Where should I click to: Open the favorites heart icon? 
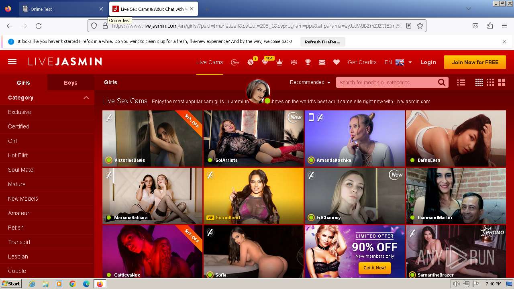[x=337, y=62]
